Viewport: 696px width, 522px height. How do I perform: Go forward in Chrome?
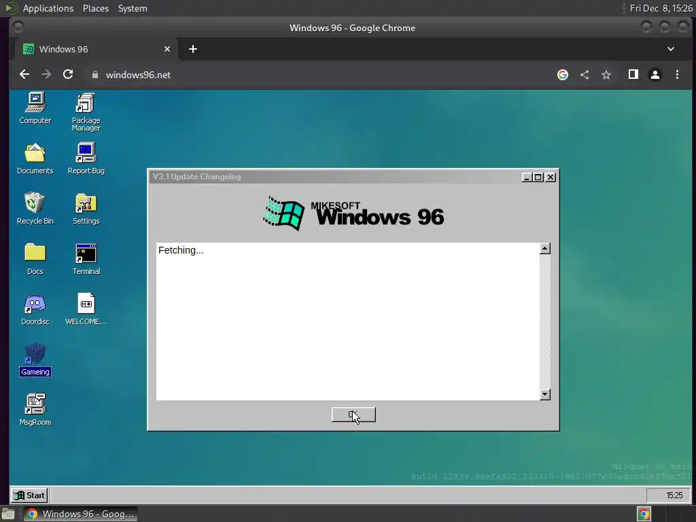coord(46,75)
